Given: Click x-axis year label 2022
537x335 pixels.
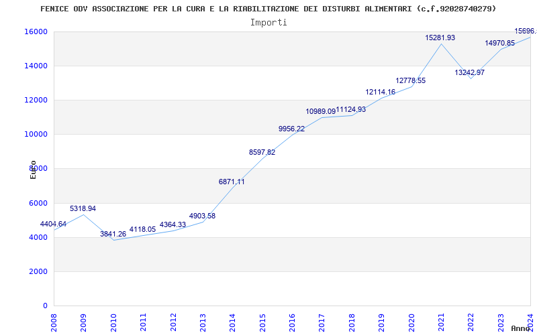Looking at the screenshot, I should (471, 323).
